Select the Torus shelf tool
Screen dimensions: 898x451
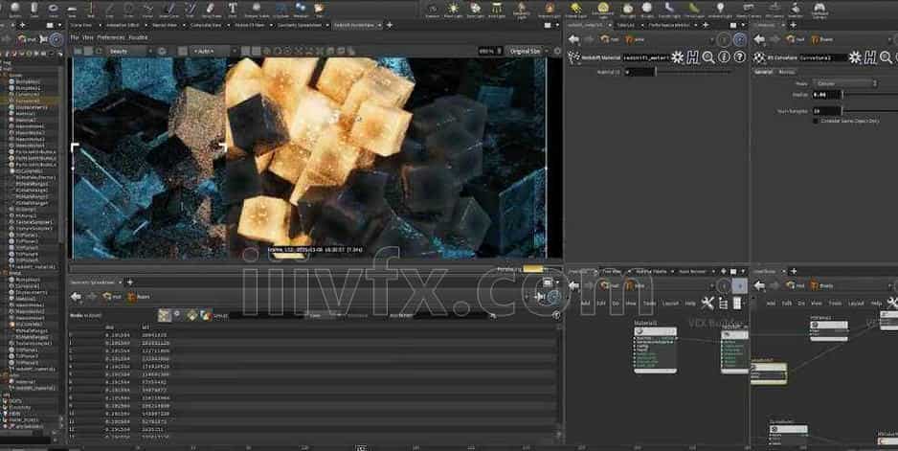click(x=53, y=8)
